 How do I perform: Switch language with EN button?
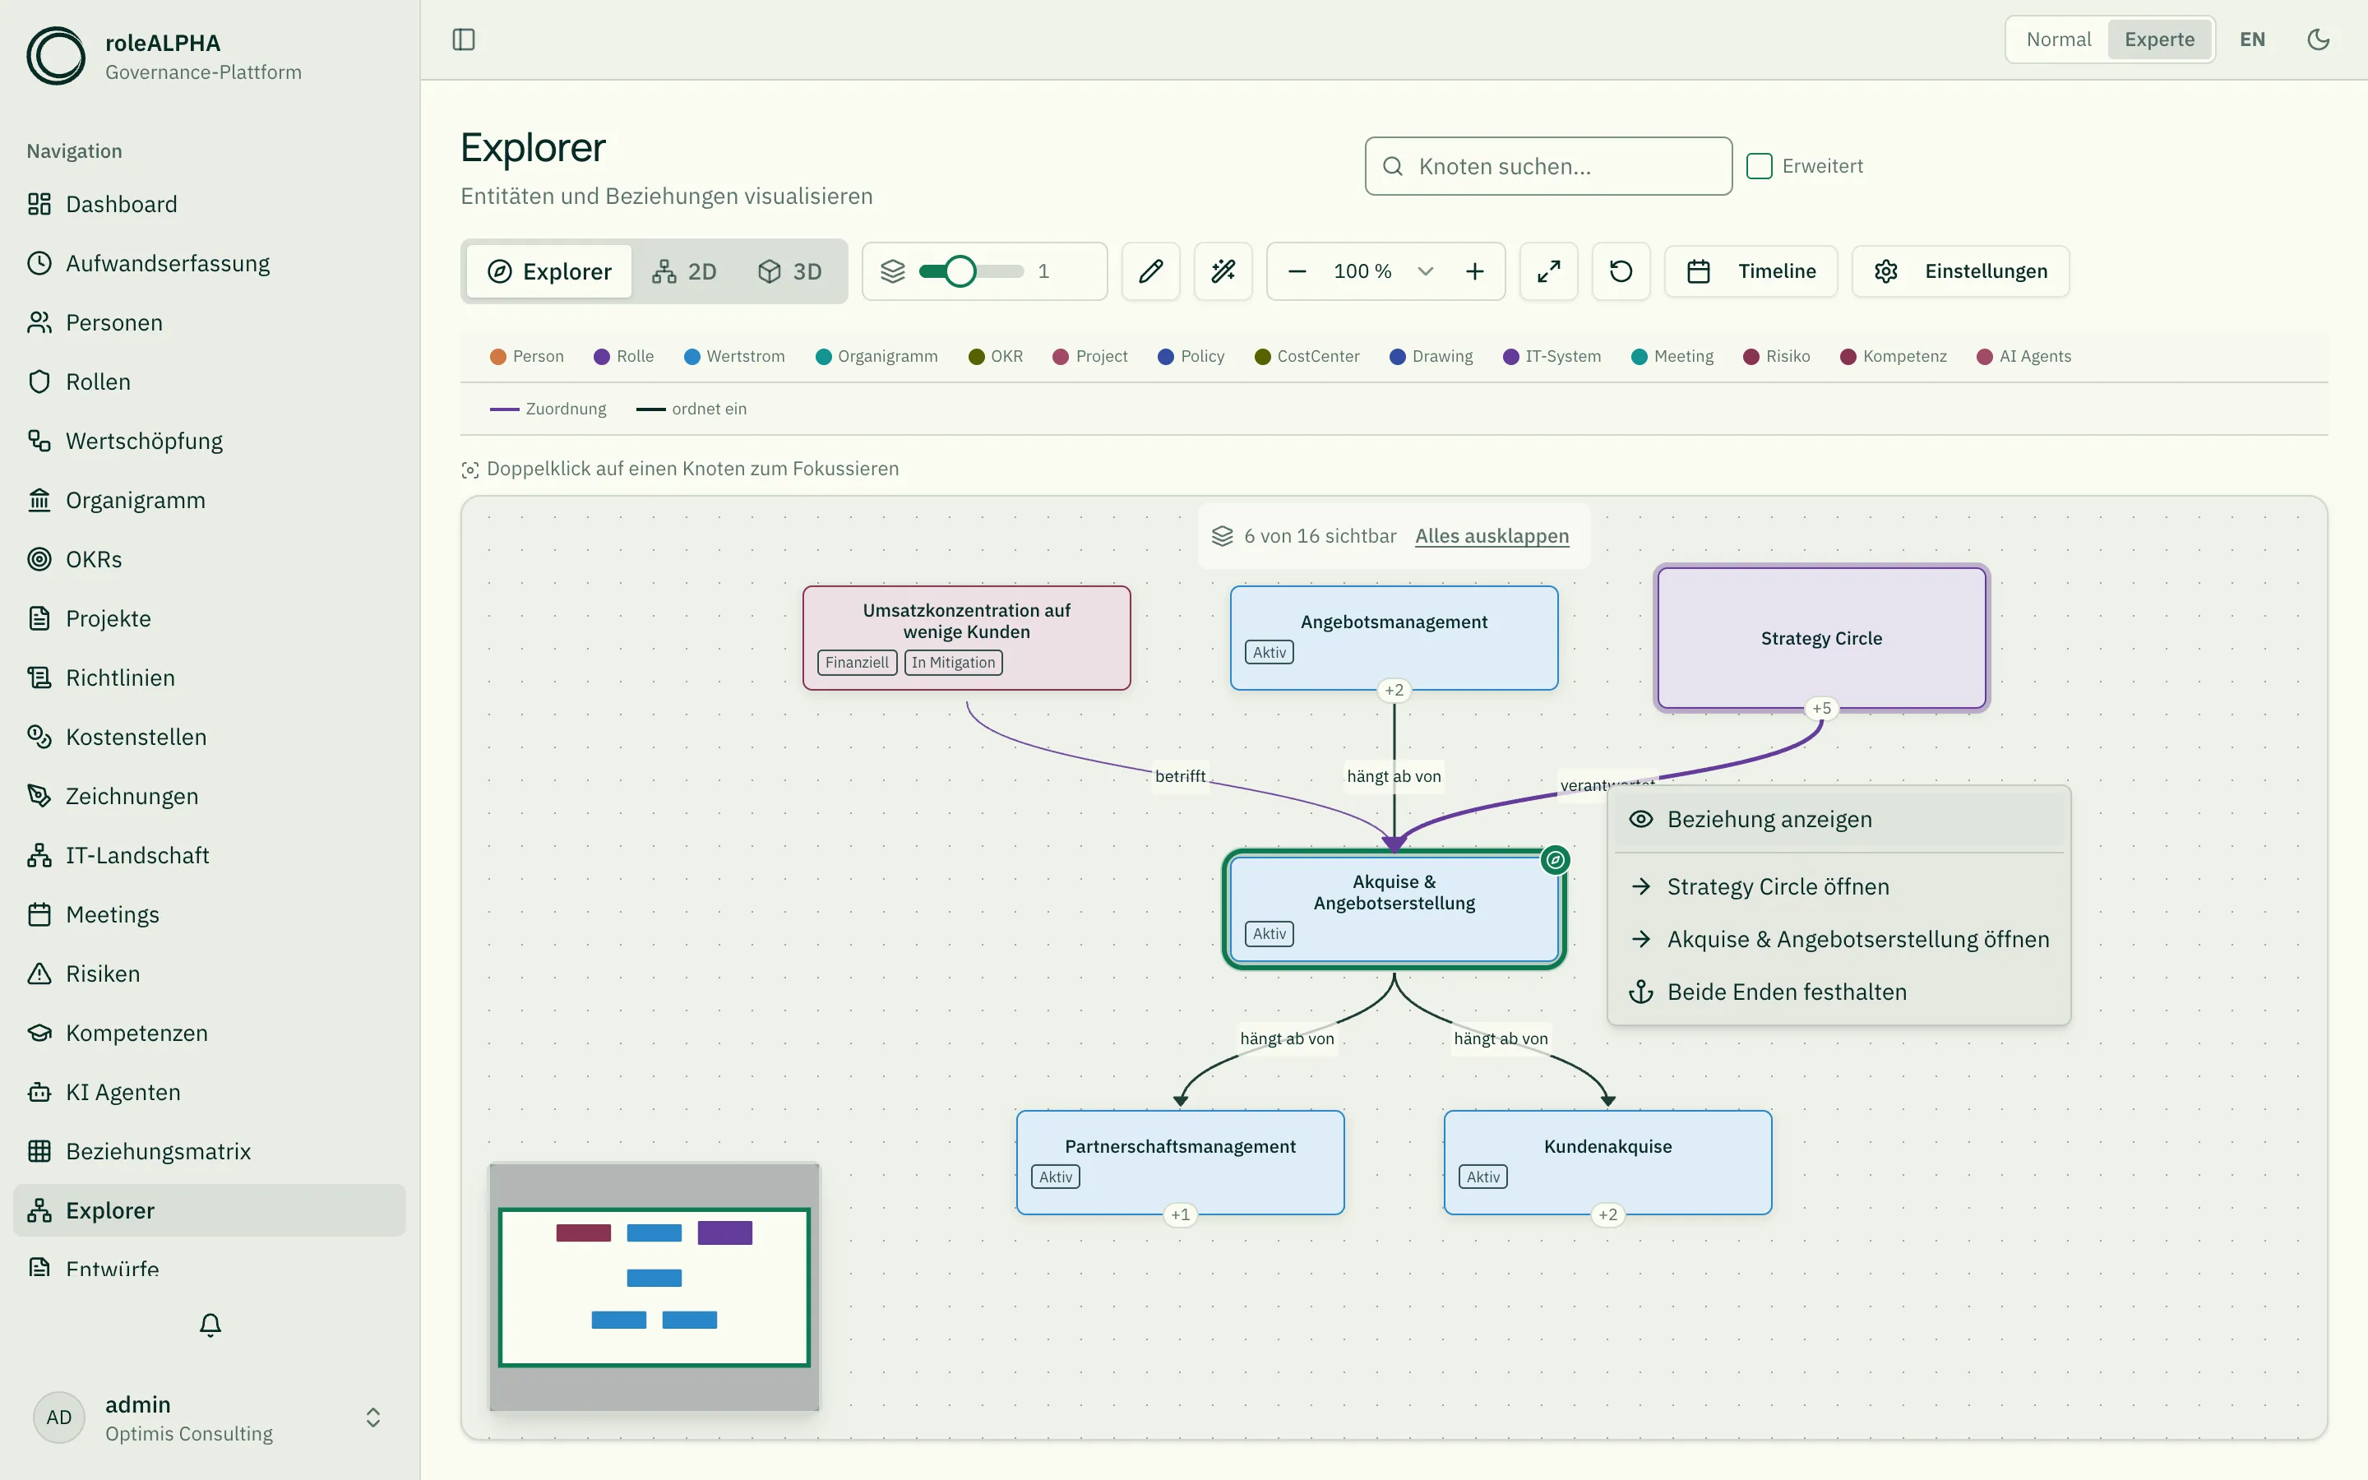(x=2253, y=39)
